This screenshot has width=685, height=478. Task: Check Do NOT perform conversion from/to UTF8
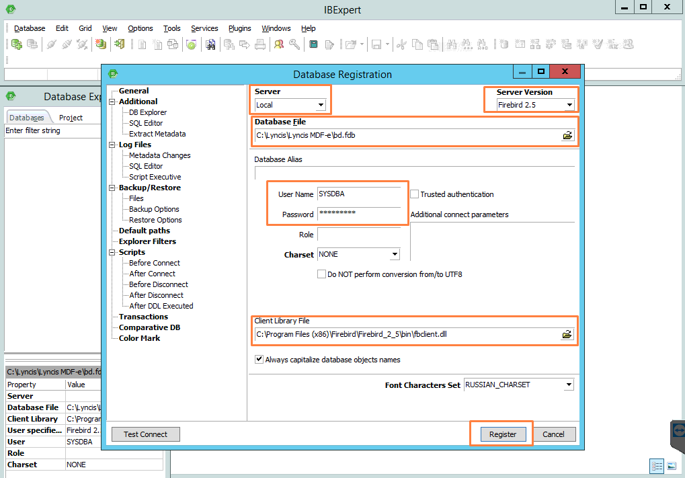tap(322, 274)
